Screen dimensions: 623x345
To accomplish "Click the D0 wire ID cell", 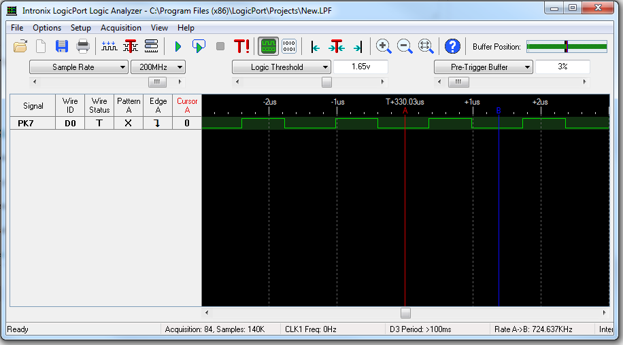I will click(x=70, y=123).
